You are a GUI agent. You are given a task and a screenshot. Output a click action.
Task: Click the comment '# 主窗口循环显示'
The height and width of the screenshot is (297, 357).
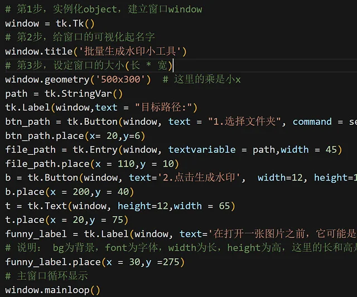pos(46,276)
